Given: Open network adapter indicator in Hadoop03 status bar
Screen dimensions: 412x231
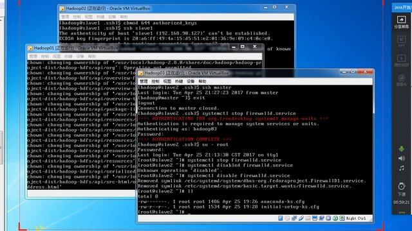Looking at the screenshot, I should pyautogui.click(x=294, y=218).
